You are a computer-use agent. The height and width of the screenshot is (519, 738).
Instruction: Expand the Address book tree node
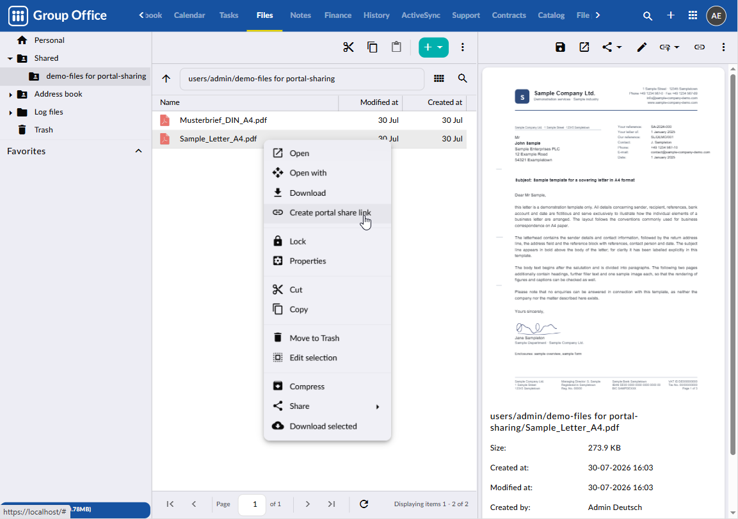coord(10,95)
